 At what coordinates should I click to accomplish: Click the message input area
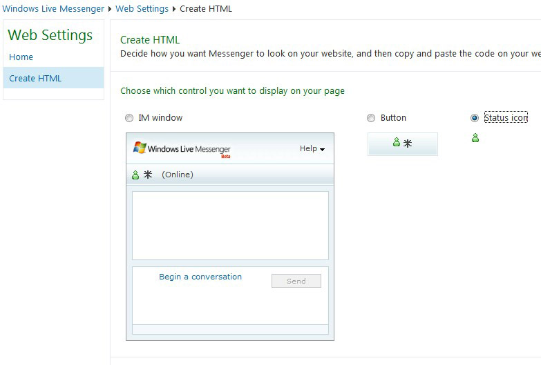tap(230, 295)
